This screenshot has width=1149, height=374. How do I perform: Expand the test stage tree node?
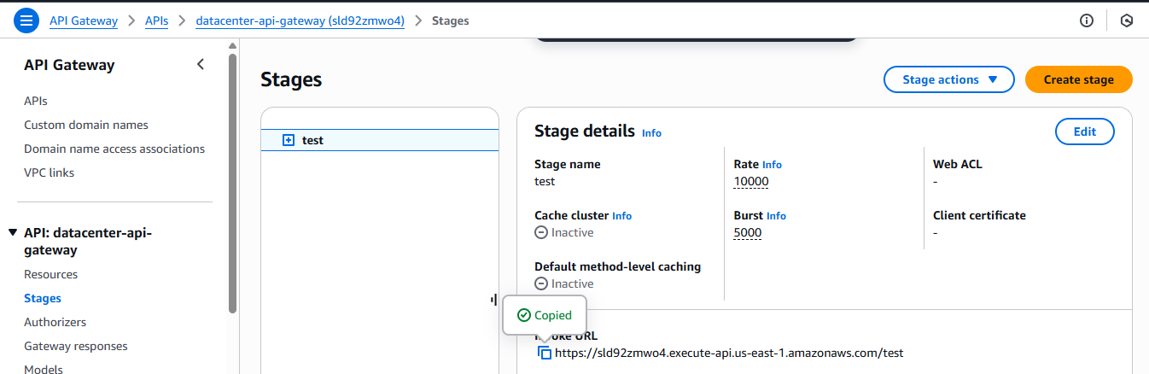[x=289, y=140]
